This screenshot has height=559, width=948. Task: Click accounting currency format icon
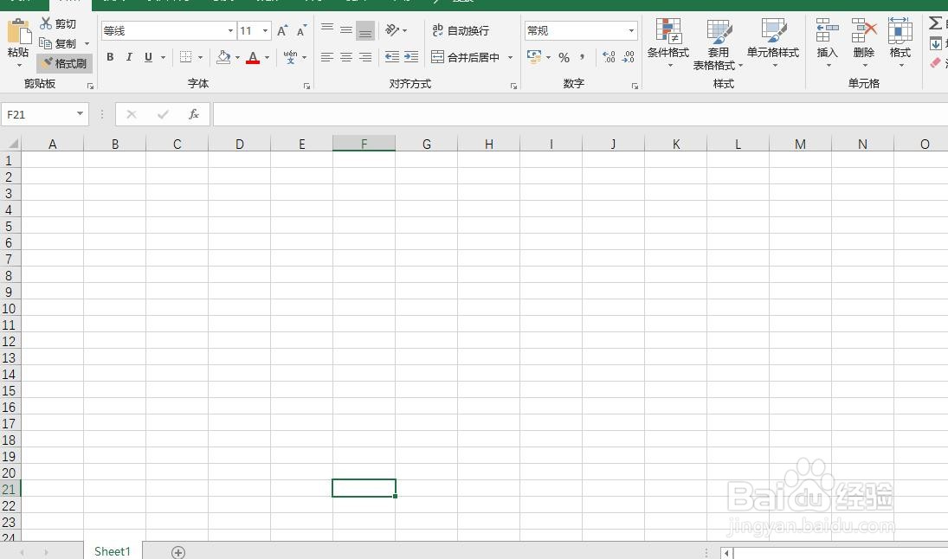point(534,57)
